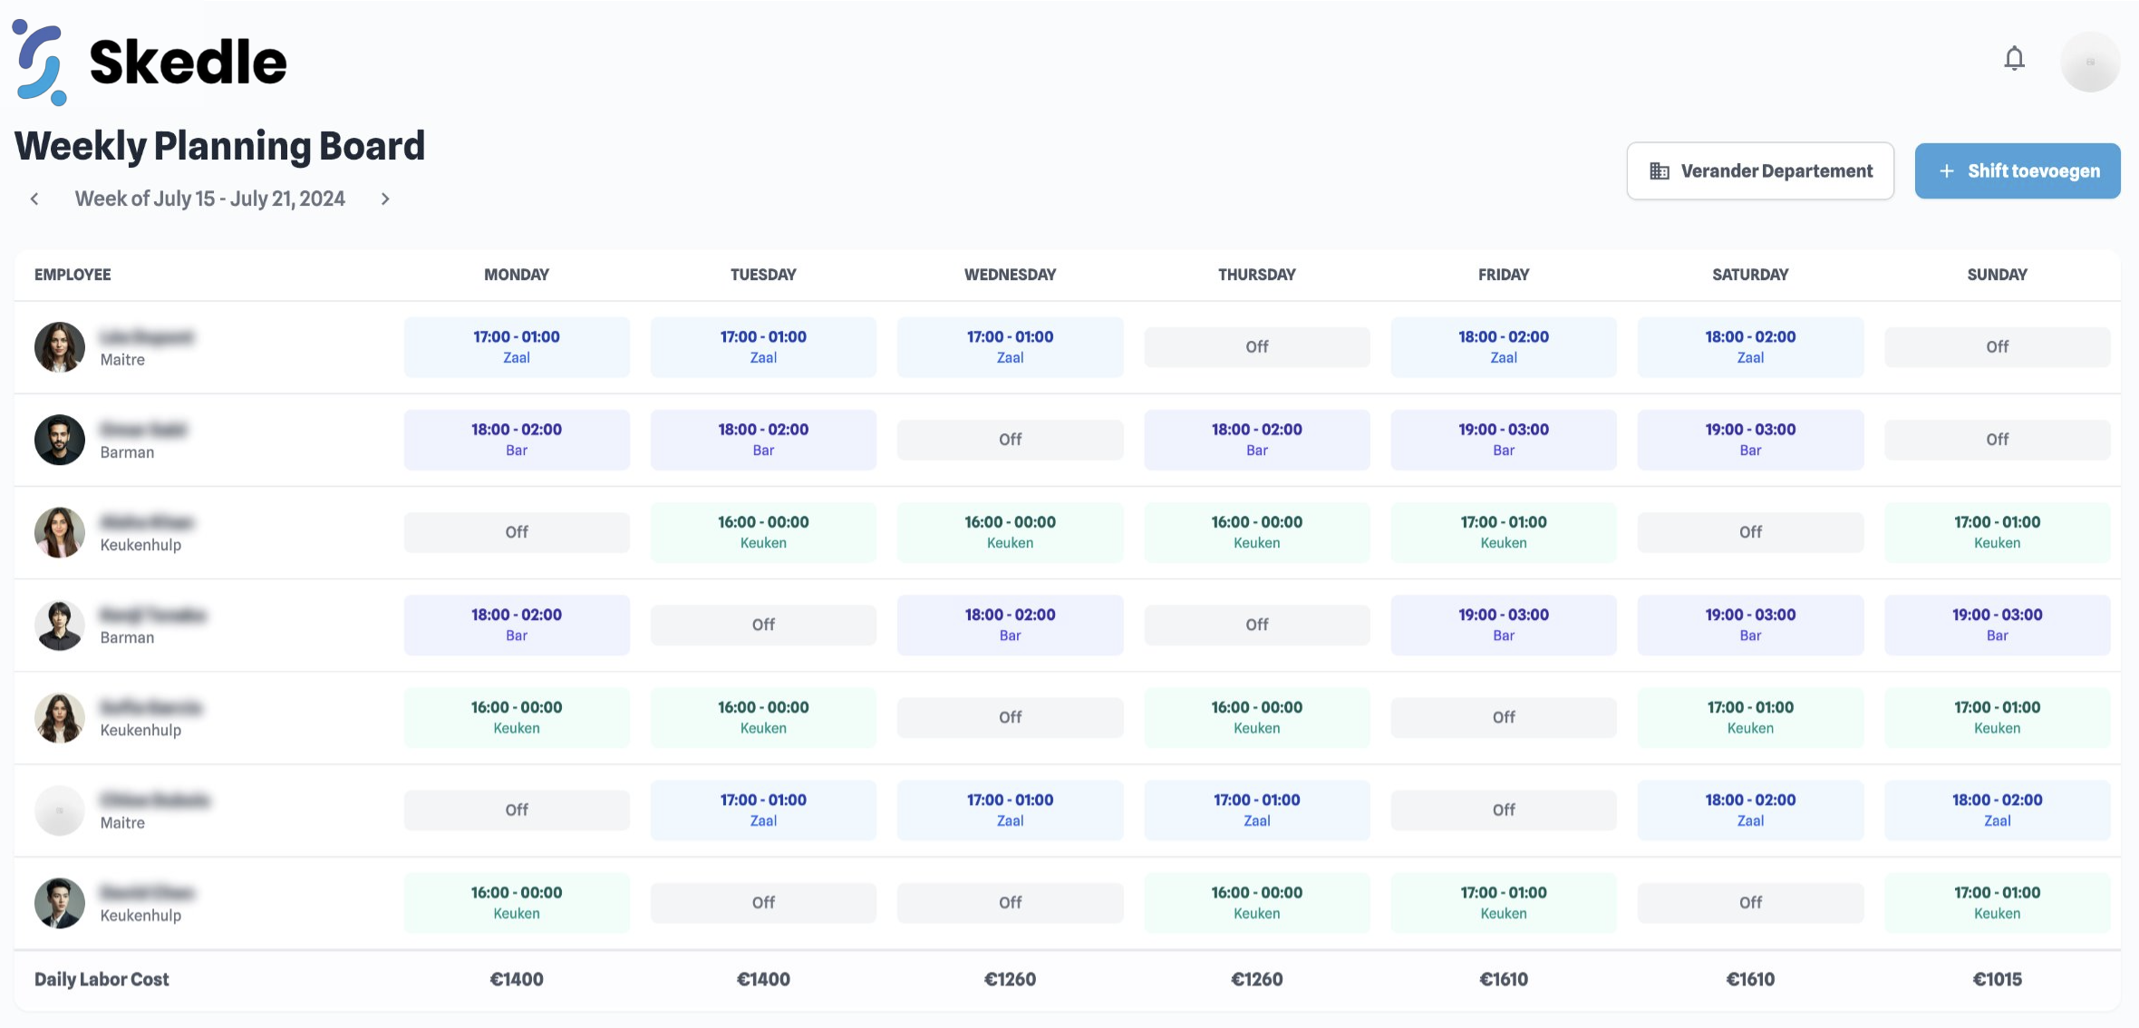Open notifications via the bell icon
Screen dimensions: 2139x1028
pos(2014,58)
